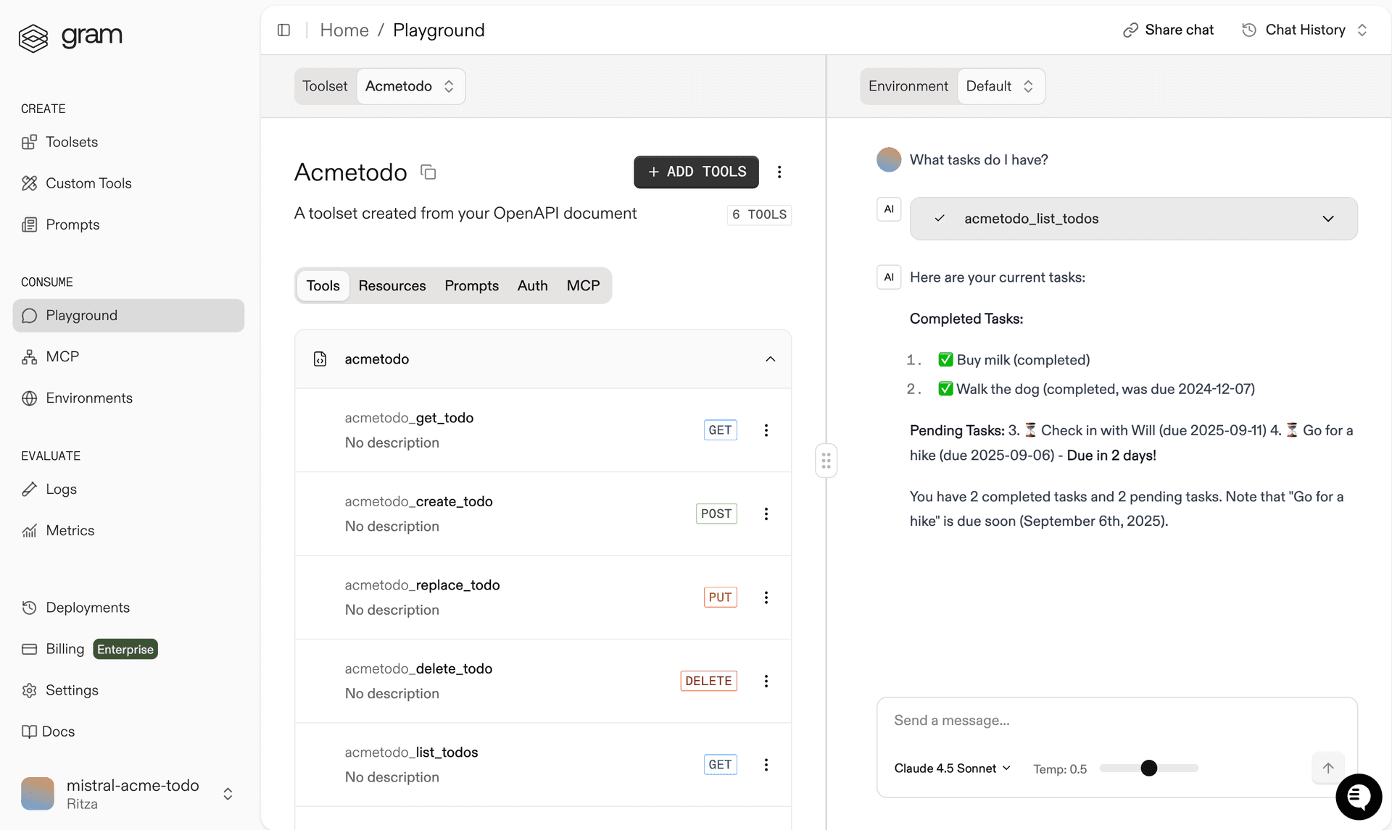Screen dimensions: 1392x830
Task: Adjust the Temp slider
Action: (1149, 768)
